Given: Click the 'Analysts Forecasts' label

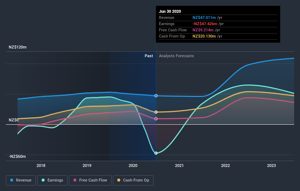Looking at the screenshot, I should (176, 56).
